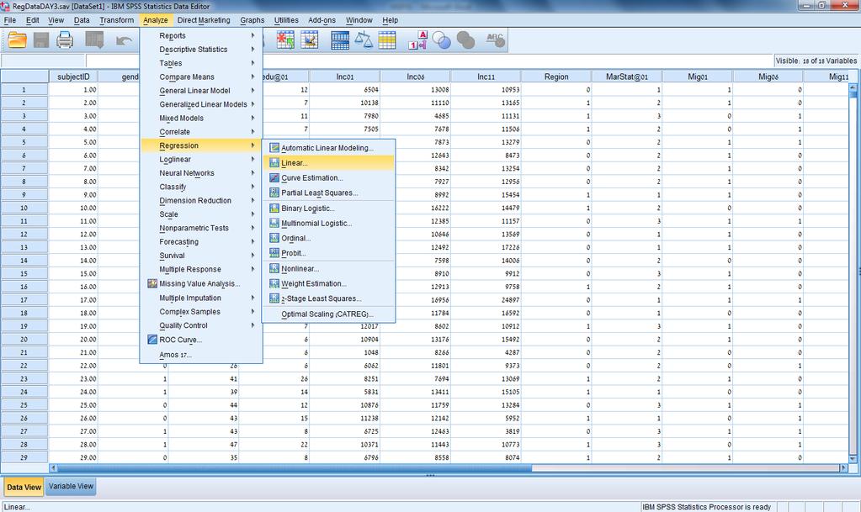
Task: Select Weight Estimation... entry
Action: click(328, 283)
